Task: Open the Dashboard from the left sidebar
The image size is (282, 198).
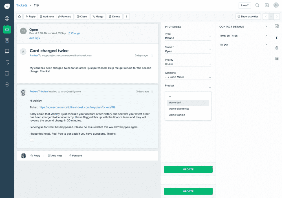Action: click(7, 18)
